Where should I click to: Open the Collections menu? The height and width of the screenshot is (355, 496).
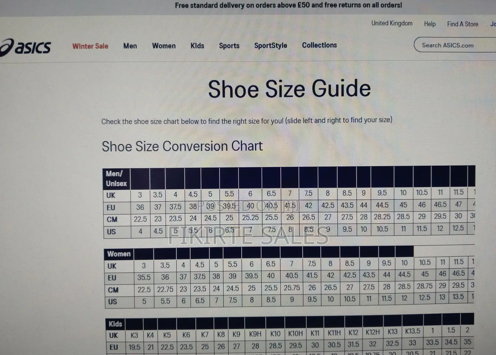coord(319,45)
